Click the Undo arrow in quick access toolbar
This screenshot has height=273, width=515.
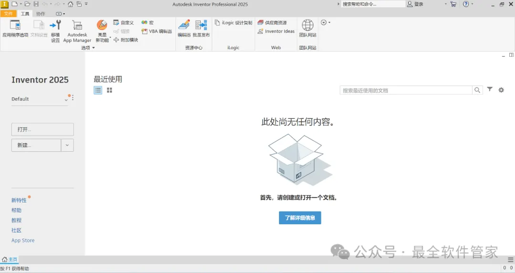pyautogui.click(x=45, y=4)
